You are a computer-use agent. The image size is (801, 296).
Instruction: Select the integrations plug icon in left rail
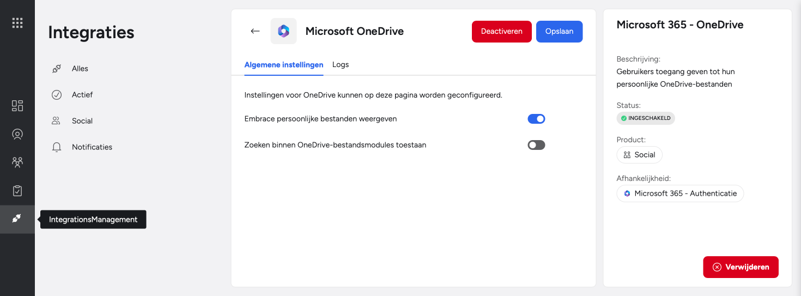coord(17,219)
